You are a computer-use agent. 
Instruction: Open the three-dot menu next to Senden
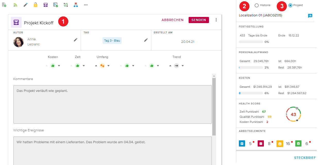coord(216,20)
